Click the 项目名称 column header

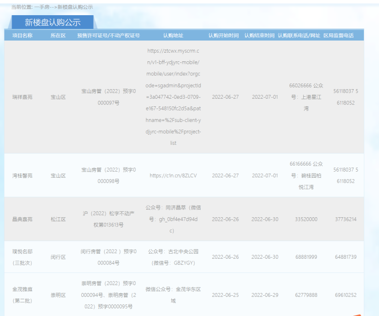click(22, 35)
